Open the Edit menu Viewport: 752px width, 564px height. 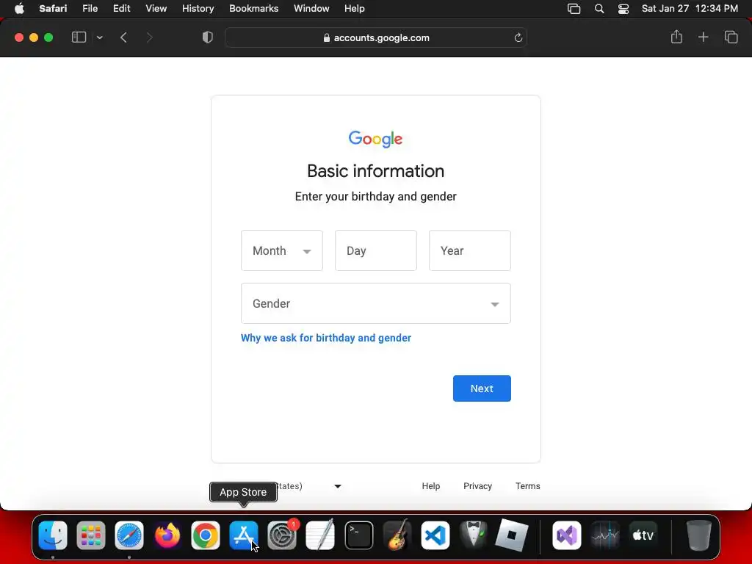click(121, 9)
